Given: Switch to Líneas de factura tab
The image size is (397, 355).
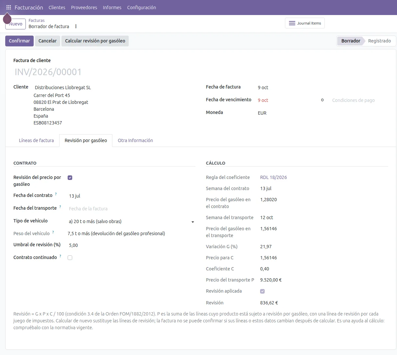Looking at the screenshot, I should (x=36, y=140).
